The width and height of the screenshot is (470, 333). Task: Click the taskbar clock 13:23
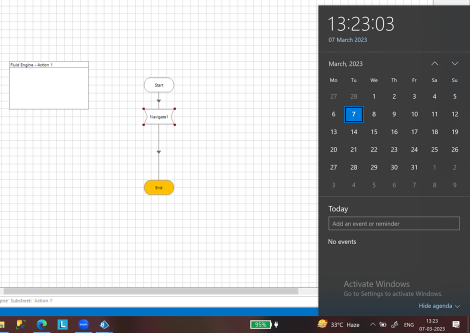tap(432, 325)
